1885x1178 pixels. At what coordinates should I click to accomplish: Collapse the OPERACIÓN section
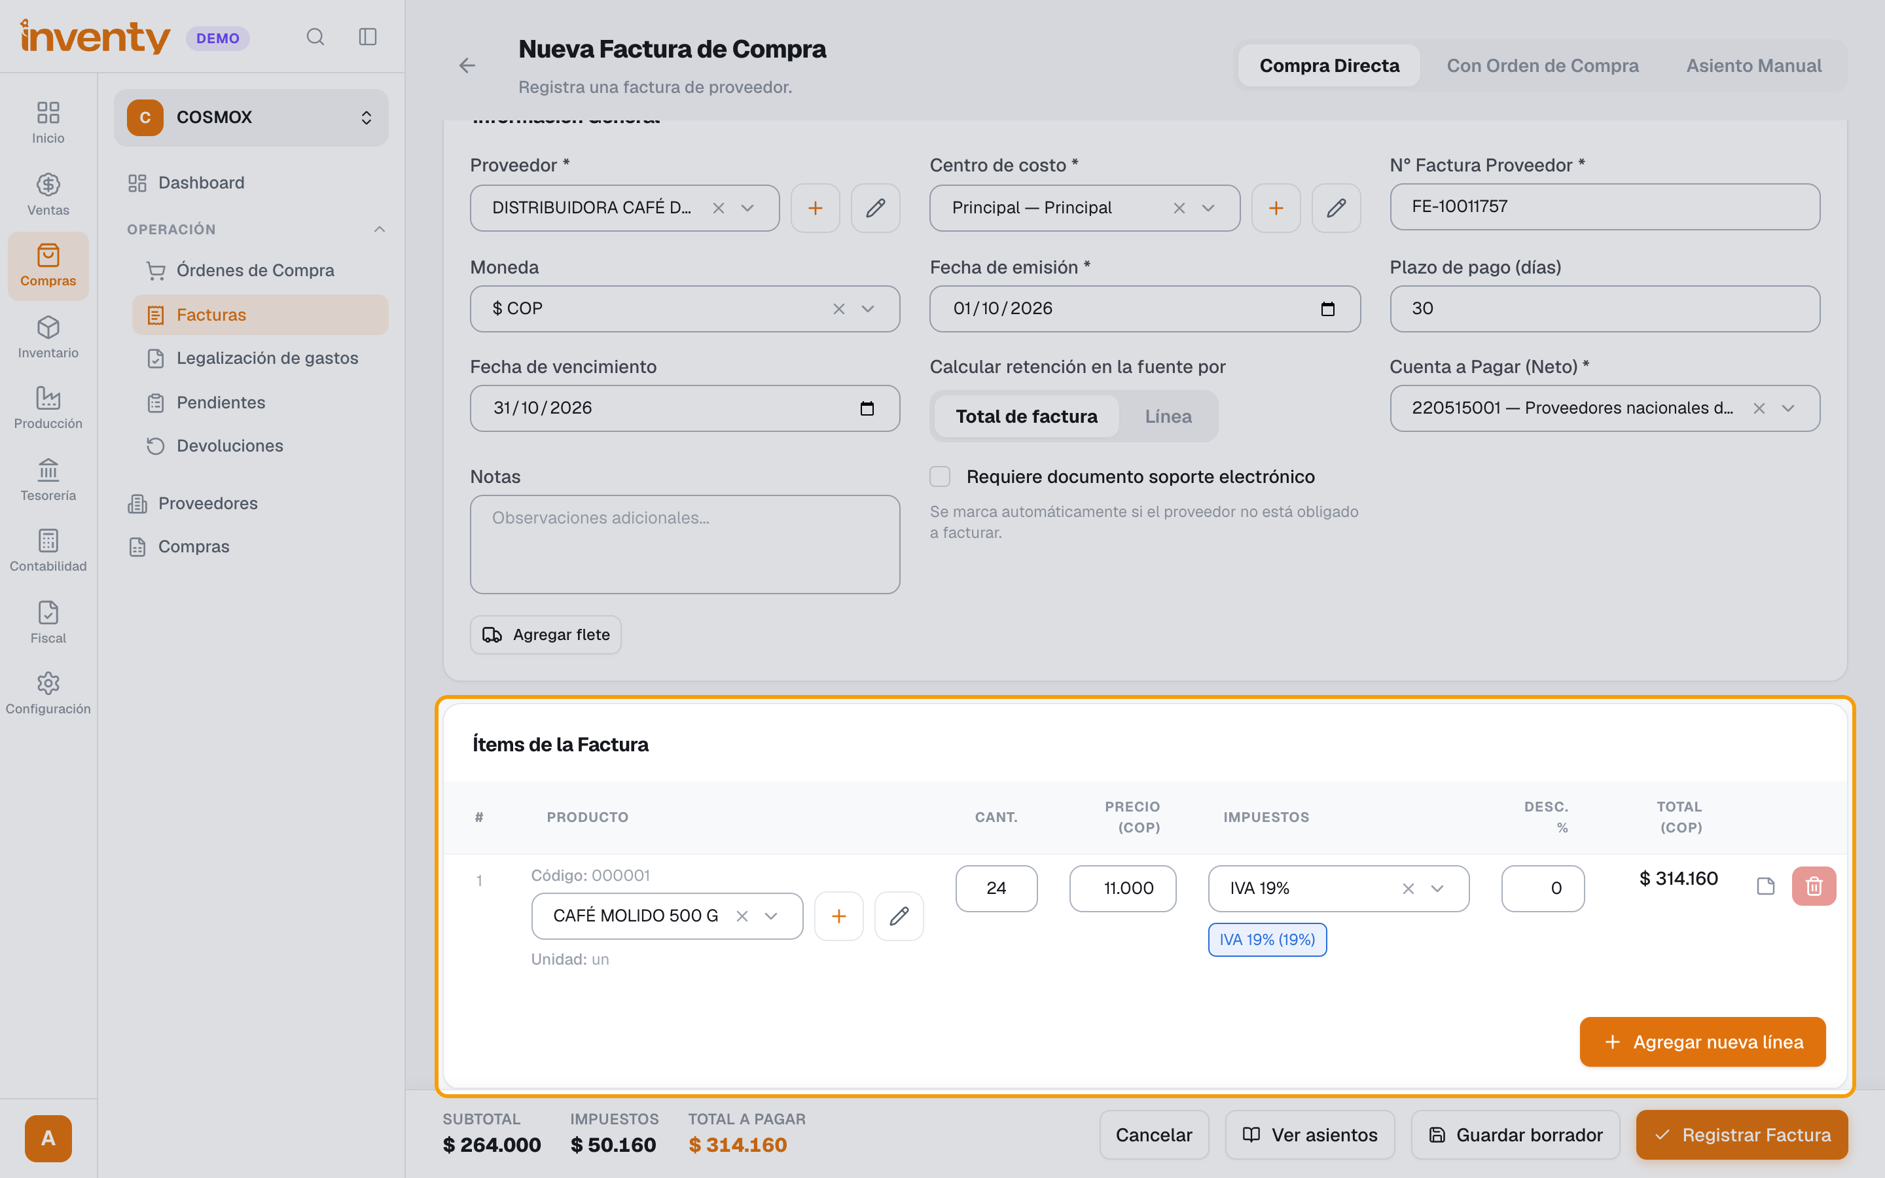coord(380,229)
